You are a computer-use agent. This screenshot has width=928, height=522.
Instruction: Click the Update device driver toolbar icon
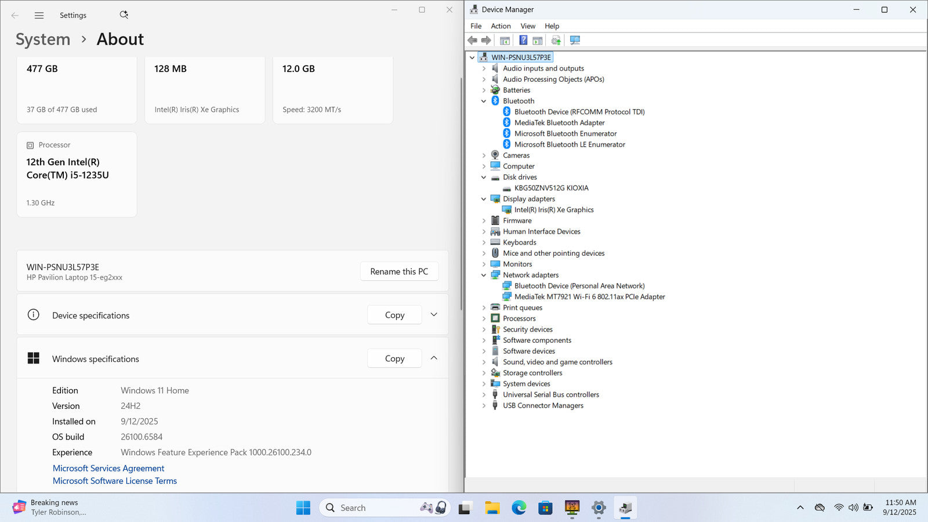556,41
